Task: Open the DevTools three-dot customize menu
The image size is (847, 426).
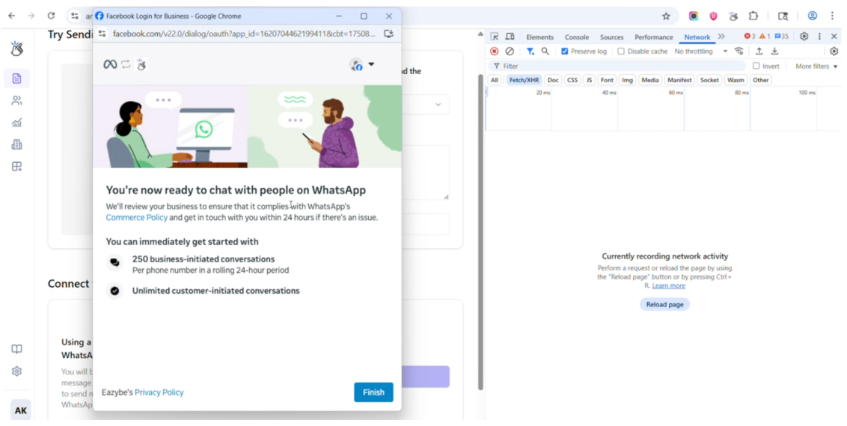Action: [819, 37]
